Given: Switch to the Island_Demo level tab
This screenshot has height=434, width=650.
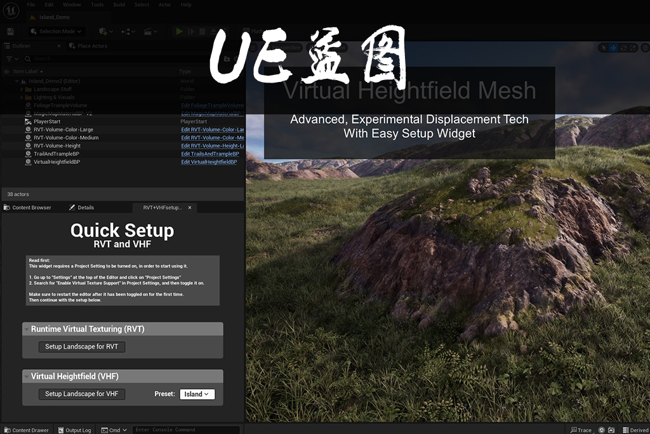Looking at the screenshot, I should 69,17.
